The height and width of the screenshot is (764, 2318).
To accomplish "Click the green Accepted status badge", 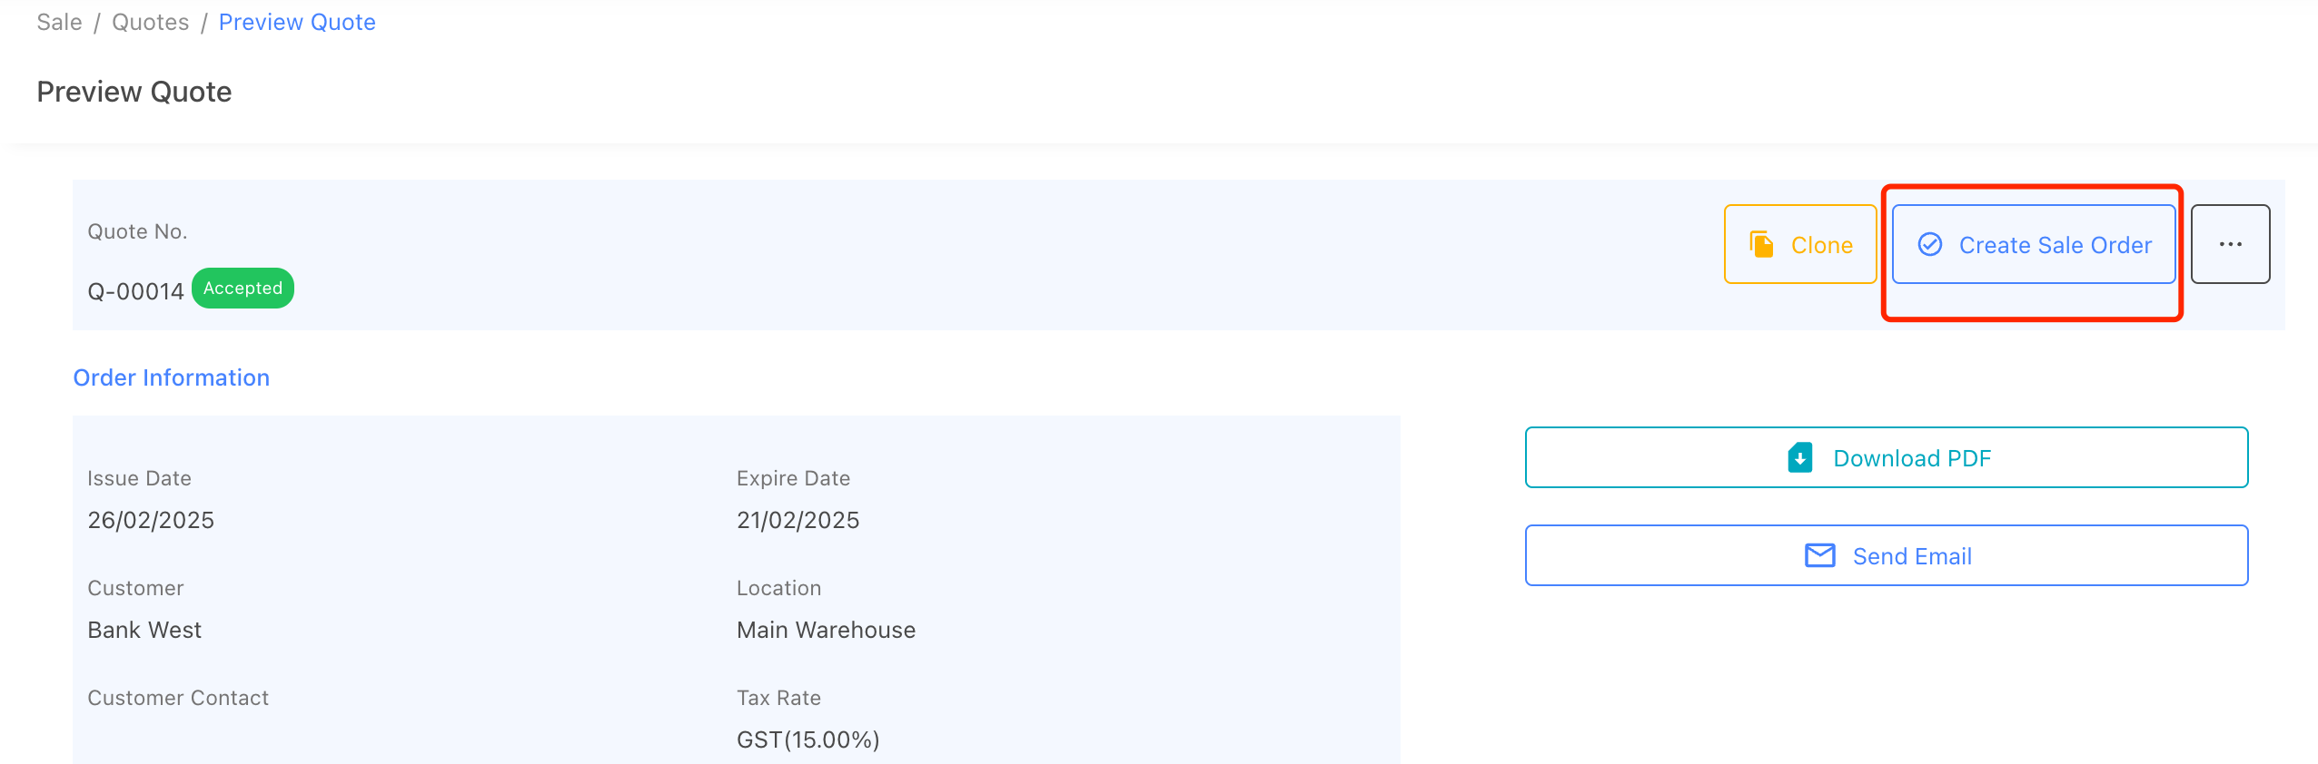I will tap(243, 288).
